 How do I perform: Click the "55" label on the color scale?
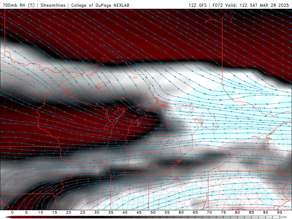pyautogui.click(x=167, y=212)
